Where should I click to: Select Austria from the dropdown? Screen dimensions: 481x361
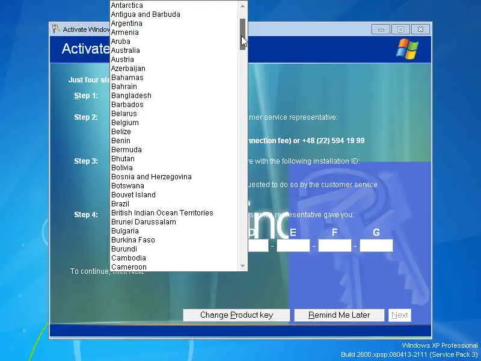tap(174, 59)
